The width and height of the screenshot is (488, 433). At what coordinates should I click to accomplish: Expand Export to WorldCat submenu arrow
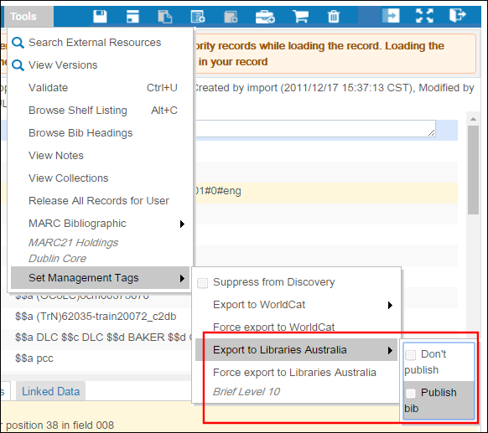(x=390, y=305)
